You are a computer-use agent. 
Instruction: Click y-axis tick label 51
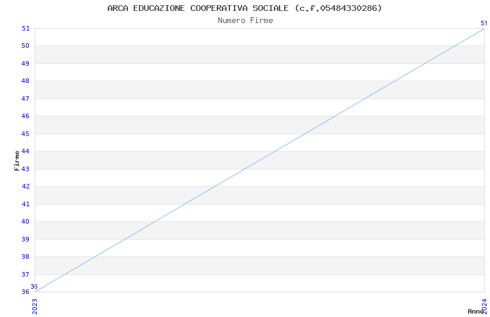pyautogui.click(x=25, y=28)
